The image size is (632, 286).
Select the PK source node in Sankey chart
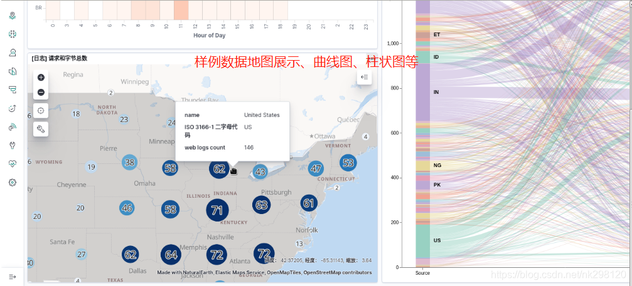pyautogui.click(x=423, y=185)
